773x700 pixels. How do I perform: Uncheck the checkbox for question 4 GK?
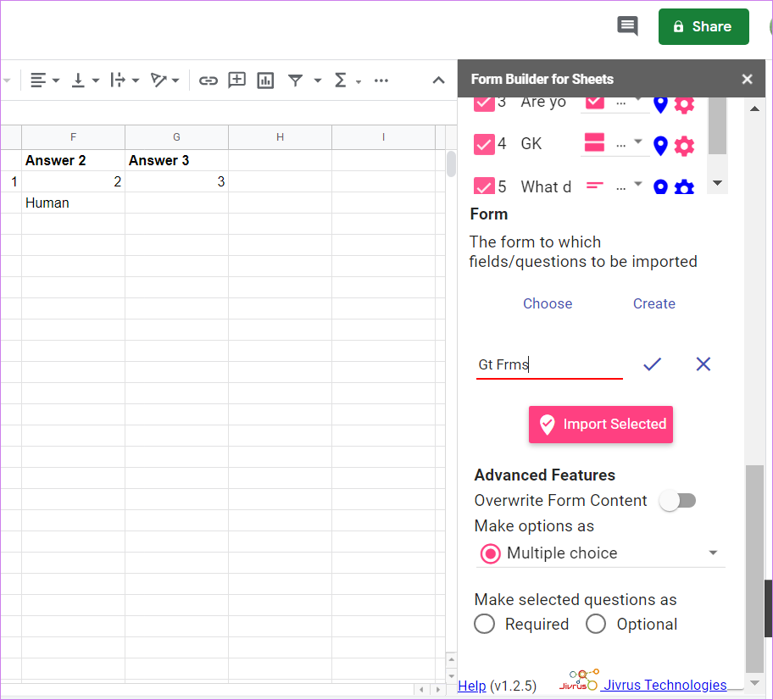click(484, 144)
